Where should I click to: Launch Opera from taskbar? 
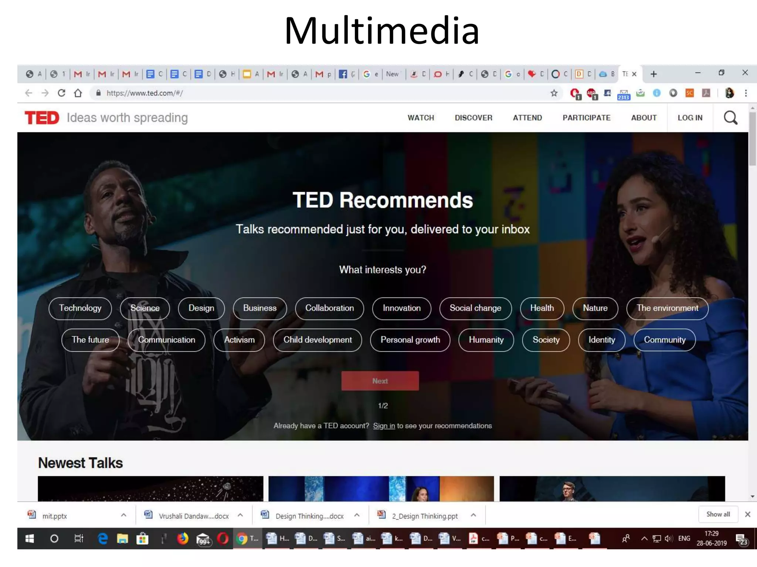[x=223, y=539]
